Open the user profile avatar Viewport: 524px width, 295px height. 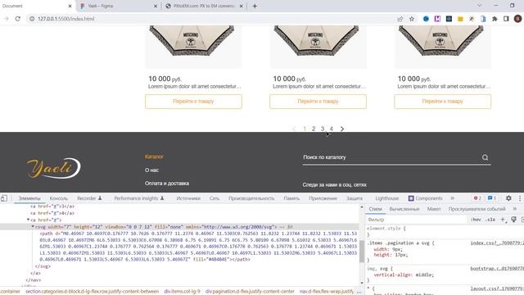[x=517, y=19]
